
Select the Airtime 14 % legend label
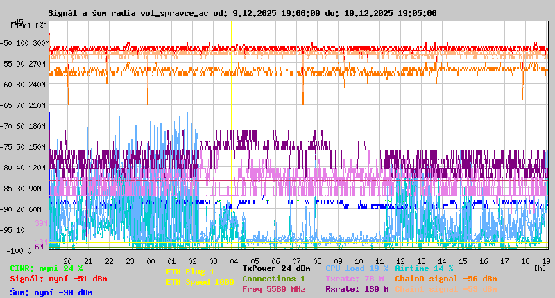tap(424, 268)
